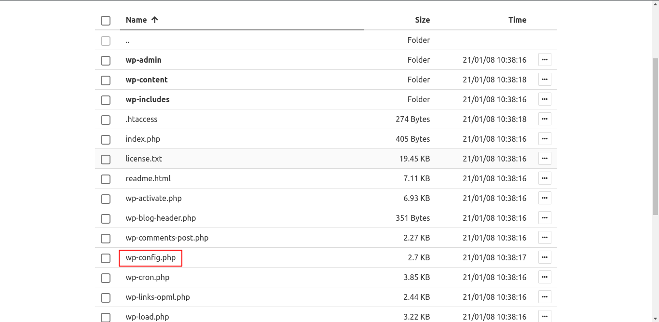Check the box next to wp-content
659x322 pixels.
(106, 80)
